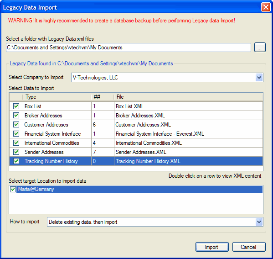The image size is (273, 259).
Task: Select the Financial System Interface - Everest.XML row
Action: (x=136, y=134)
